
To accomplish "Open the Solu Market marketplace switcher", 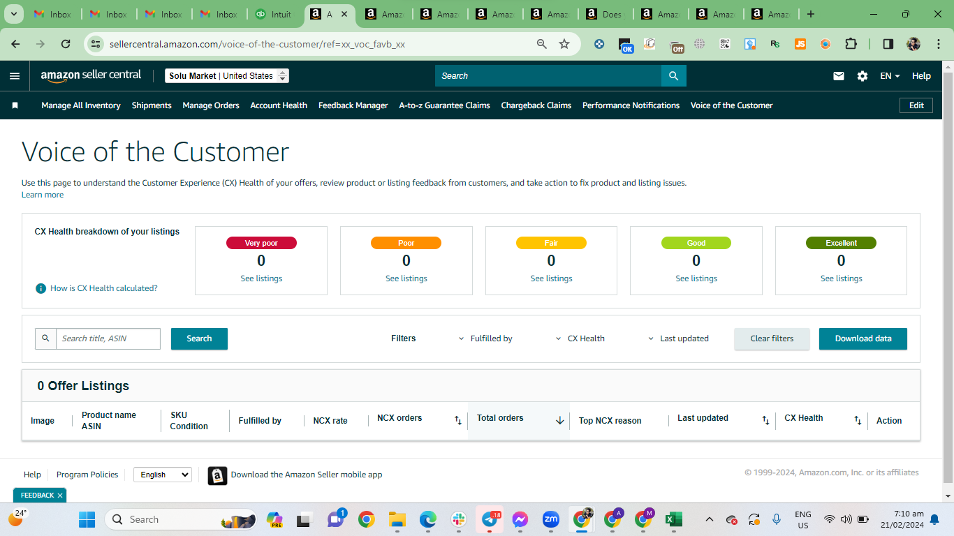I will (x=227, y=76).
